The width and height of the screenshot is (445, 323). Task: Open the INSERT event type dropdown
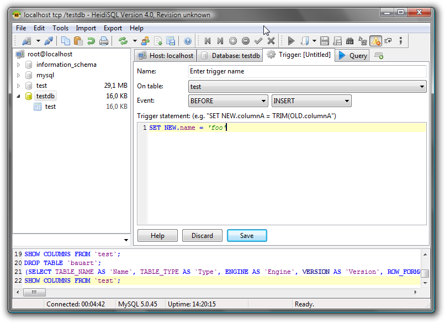point(311,100)
